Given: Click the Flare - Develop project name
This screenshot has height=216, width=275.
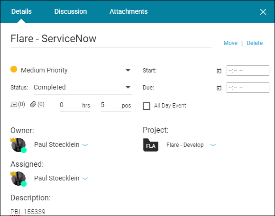Looking at the screenshot, I should pos(185,145).
